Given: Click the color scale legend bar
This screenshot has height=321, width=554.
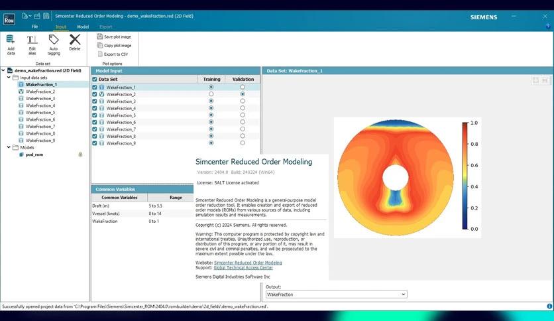Looking at the screenshot, I should click(x=465, y=176).
